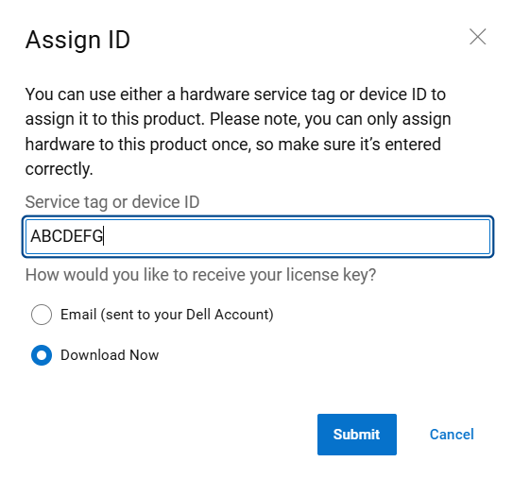
Task: Click the license key question text
Action: tap(200, 275)
